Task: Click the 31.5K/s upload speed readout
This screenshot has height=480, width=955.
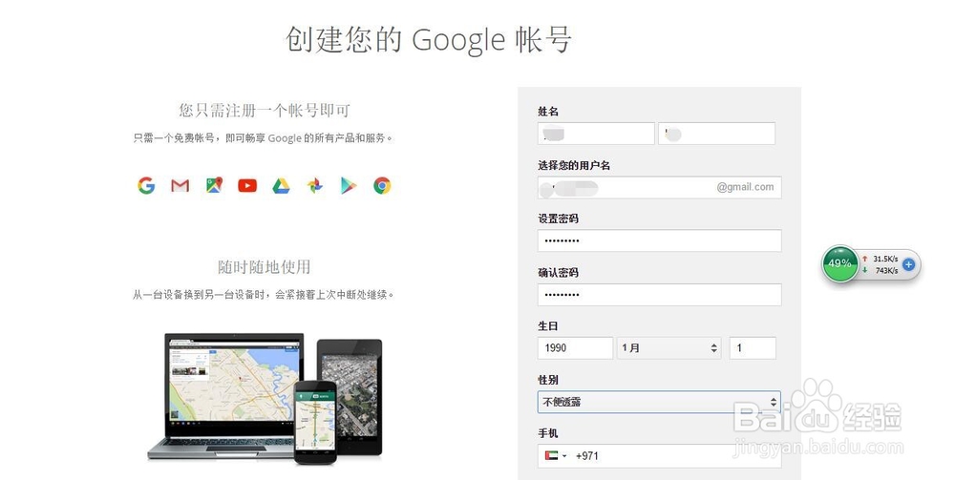Action: pos(885,259)
